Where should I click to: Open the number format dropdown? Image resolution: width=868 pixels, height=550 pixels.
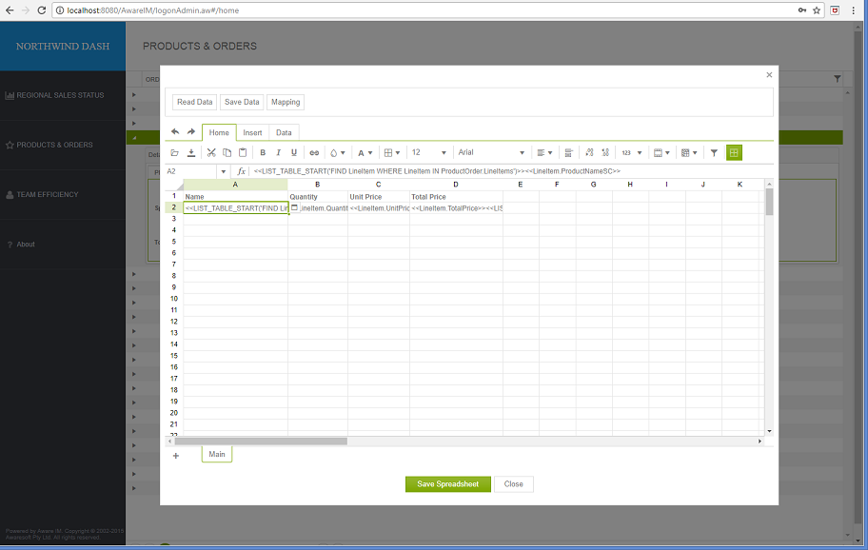[x=632, y=152]
